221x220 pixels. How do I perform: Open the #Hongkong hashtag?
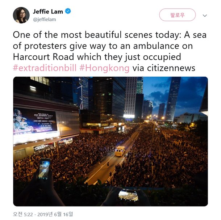pyautogui.click(x=104, y=68)
